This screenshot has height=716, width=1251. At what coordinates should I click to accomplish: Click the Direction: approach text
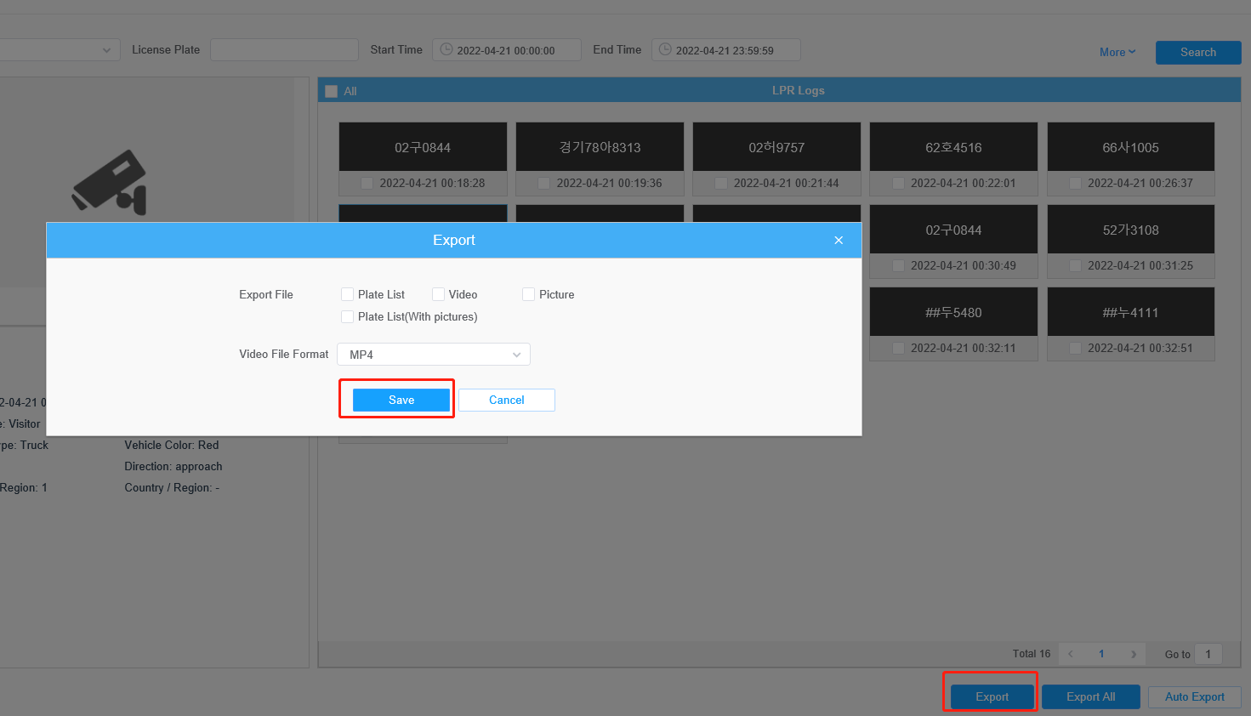pyautogui.click(x=173, y=466)
